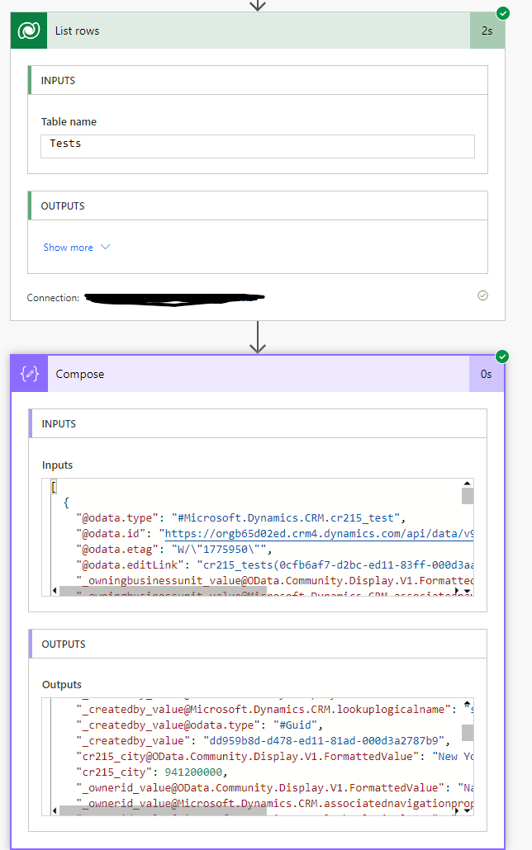Click green success checkmark on List rows
Screen dimensions: 532x850
pyautogui.click(x=502, y=13)
